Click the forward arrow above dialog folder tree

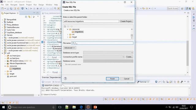pos(71,26)
